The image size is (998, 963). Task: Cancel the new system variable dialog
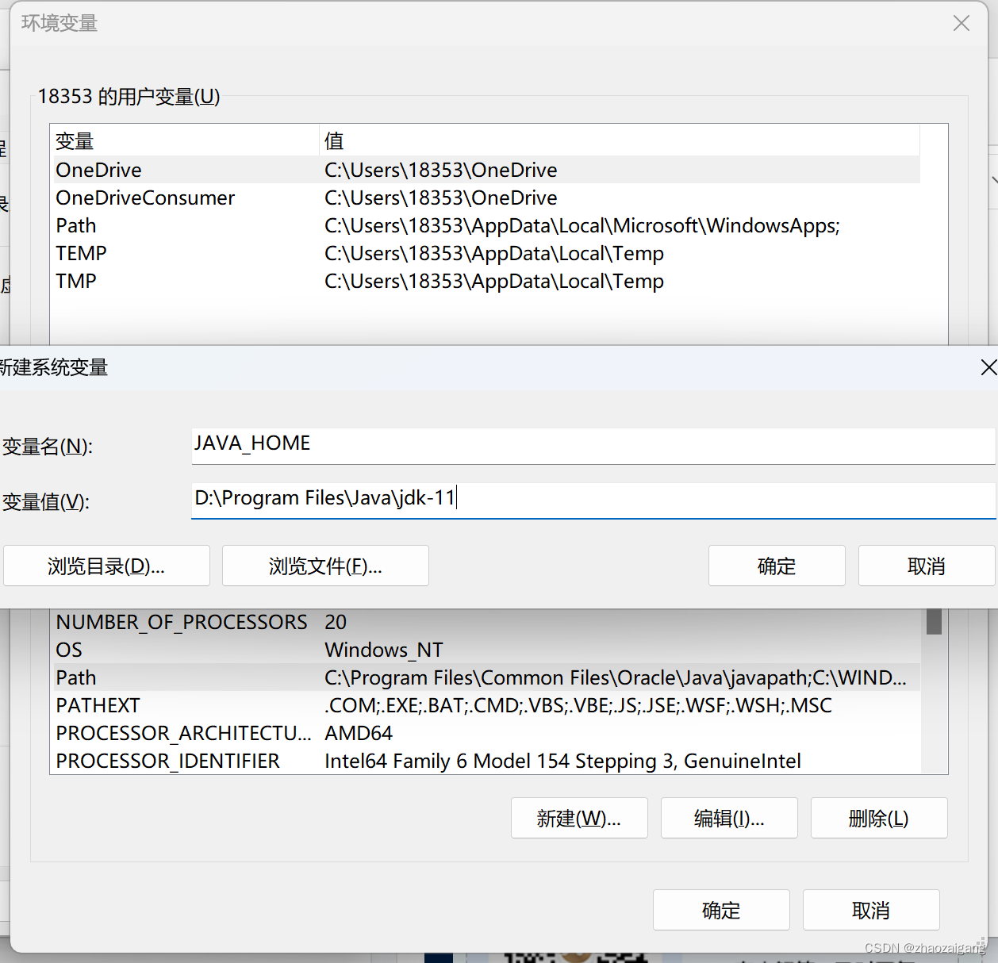(926, 566)
